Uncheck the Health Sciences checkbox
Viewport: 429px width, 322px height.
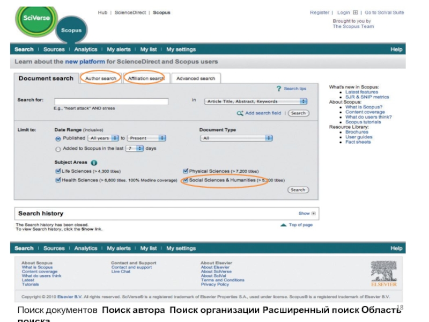(58, 180)
